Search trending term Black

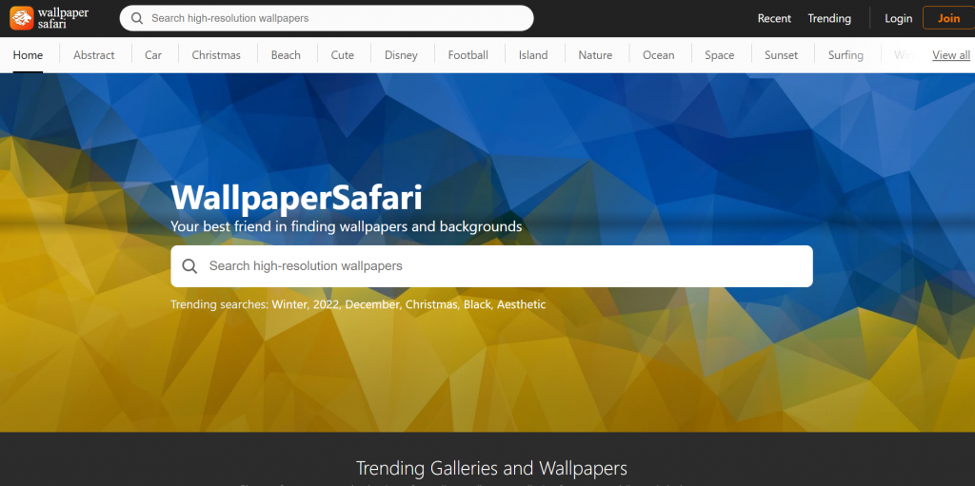pos(477,304)
